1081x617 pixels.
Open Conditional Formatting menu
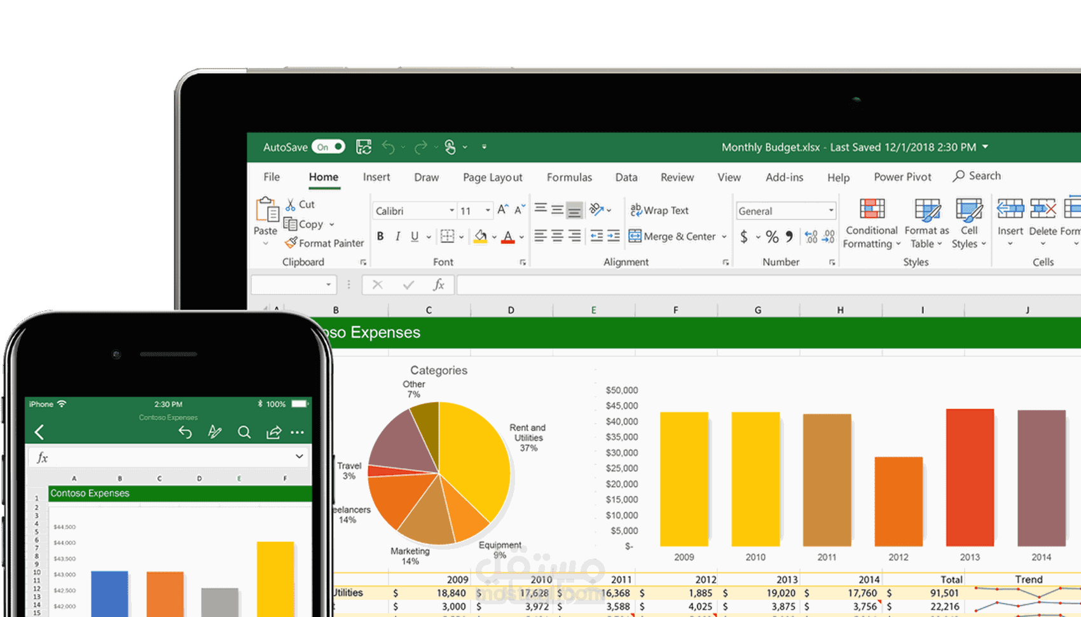(x=871, y=223)
